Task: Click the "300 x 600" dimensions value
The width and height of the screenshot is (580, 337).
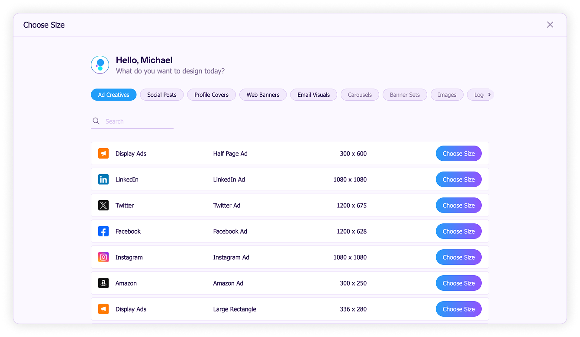Action: point(353,153)
